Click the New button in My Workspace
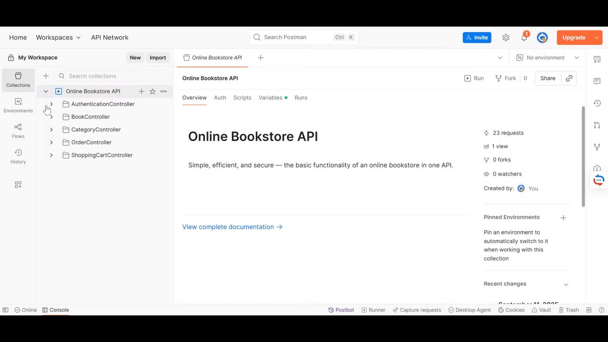This screenshot has height=342, width=608. [x=135, y=58]
